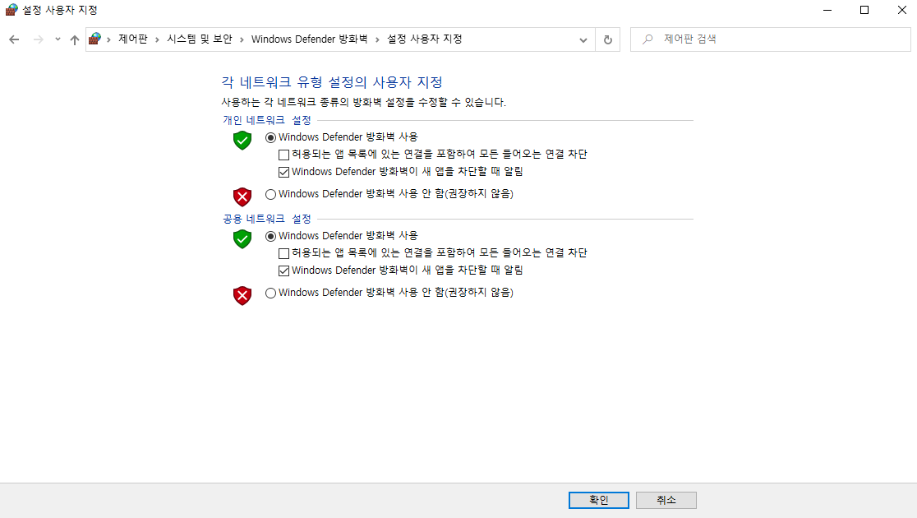Screen dimensions: 917x518
Task: Click title bar firewall app icon
Action: tap(12, 10)
